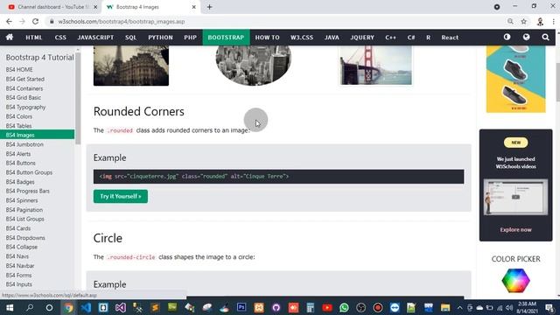Open volume speaker icon in system tray

[x=509, y=307]
